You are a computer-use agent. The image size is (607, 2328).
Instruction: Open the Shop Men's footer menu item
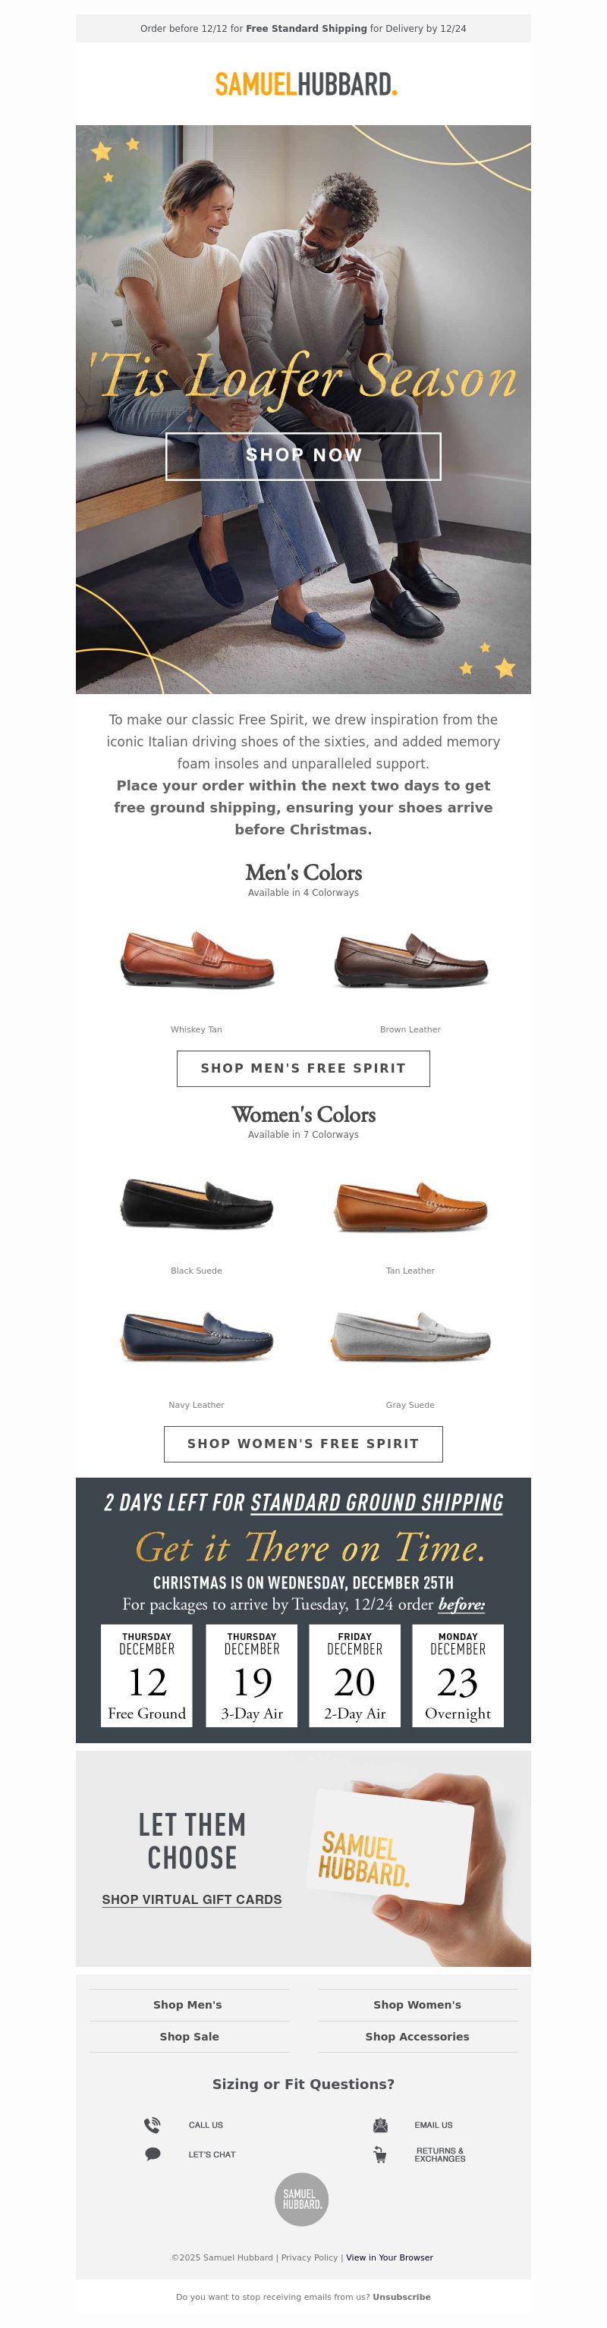click(188, 2003)
